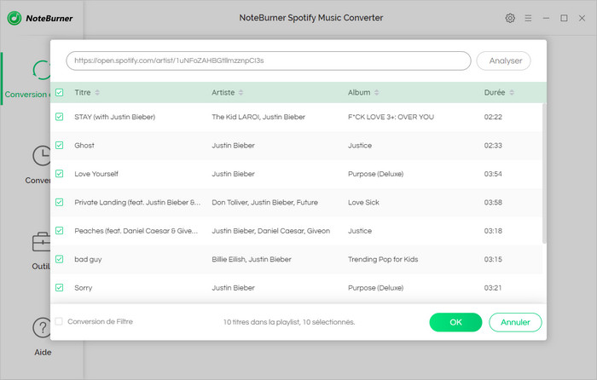Click the Spotify URL input field
Screen dimensions: 597x380
tap(269, 60)
